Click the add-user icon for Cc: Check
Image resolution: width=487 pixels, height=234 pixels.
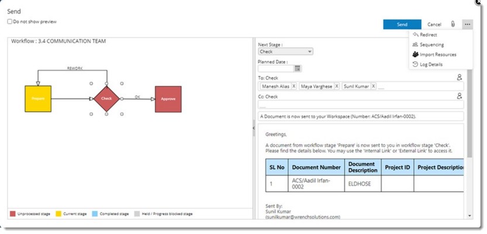[460, 96]
